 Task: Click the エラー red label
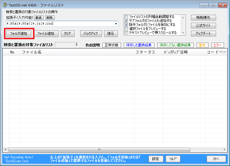218,45
